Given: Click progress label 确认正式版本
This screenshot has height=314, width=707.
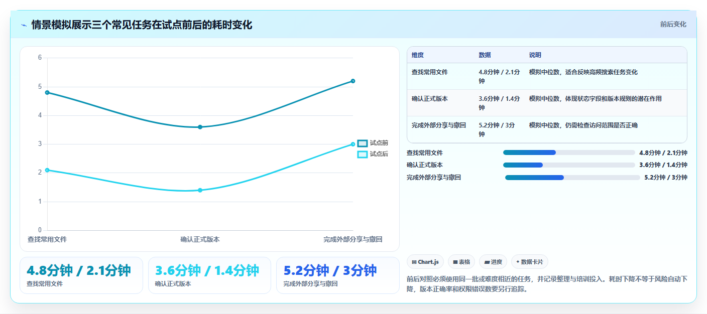Looking at the screenshot, I should point(425,165).
